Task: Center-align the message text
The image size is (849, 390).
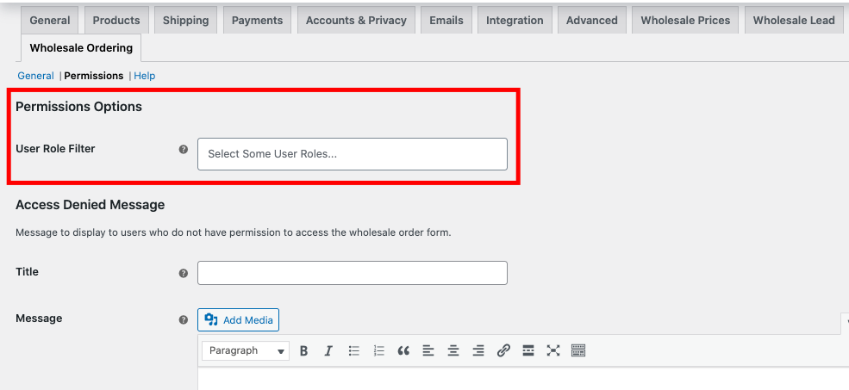Action: click(x=453, y=350)
